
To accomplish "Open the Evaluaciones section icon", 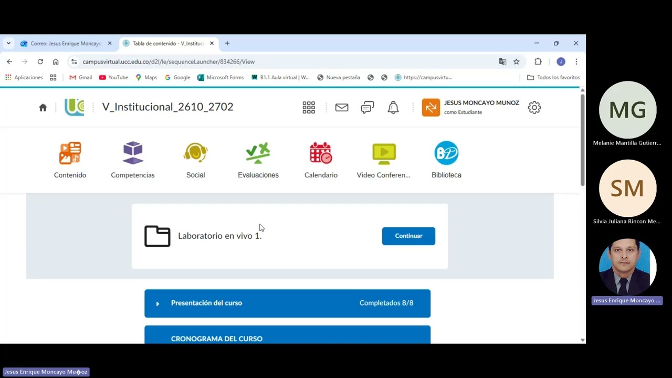I will point(258,153).
